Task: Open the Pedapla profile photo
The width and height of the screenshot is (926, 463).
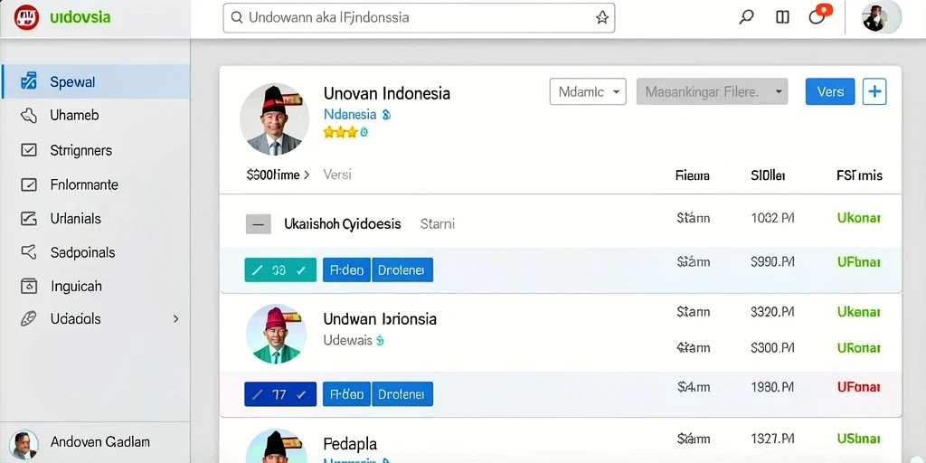Action: 276,446
